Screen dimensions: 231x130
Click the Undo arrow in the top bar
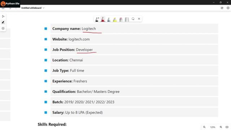coord(10,8)
